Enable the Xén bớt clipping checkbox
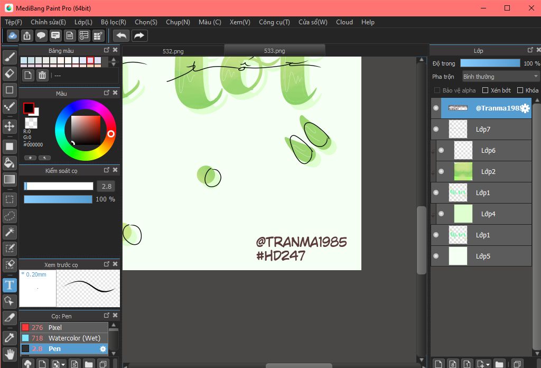This screenshot has height=368, width=541. pos(485,90)
